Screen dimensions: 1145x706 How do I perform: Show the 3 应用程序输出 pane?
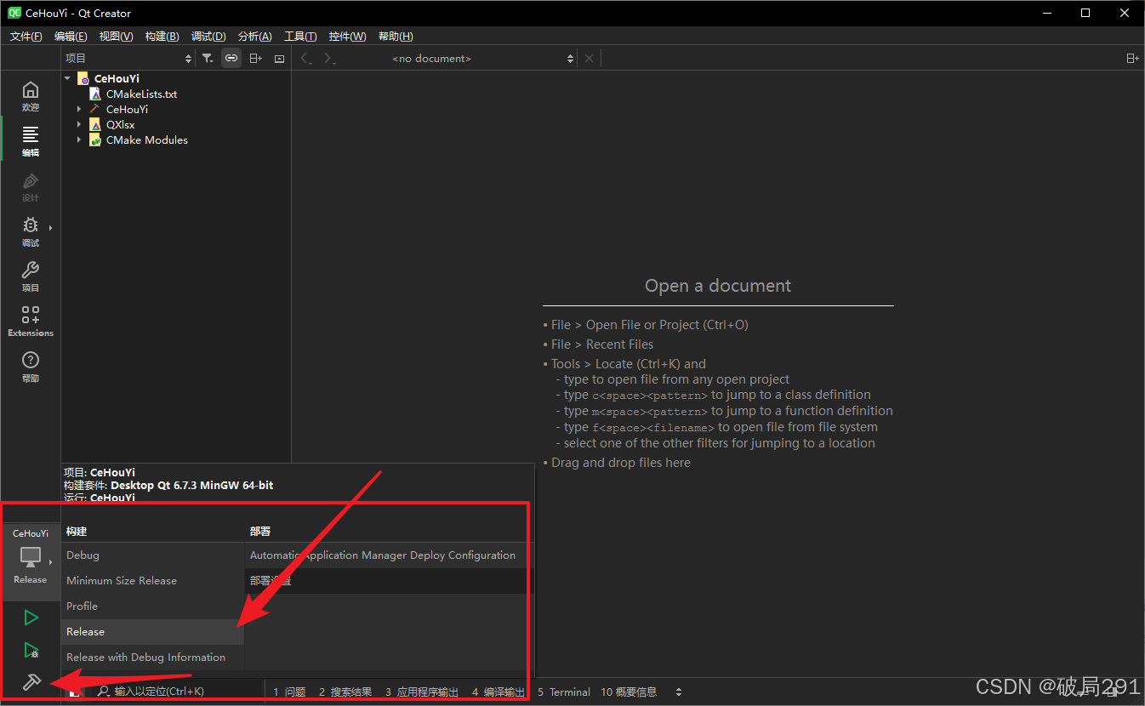tap(422, 692)
